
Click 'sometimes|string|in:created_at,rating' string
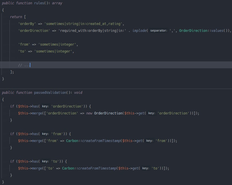coord(83,24)
